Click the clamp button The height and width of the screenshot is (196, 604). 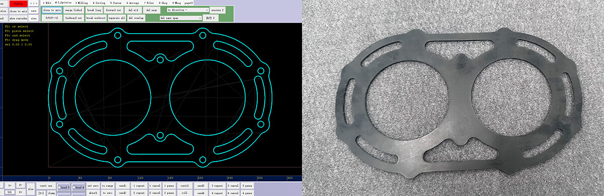pyautogui.click(x=51, y=193)
